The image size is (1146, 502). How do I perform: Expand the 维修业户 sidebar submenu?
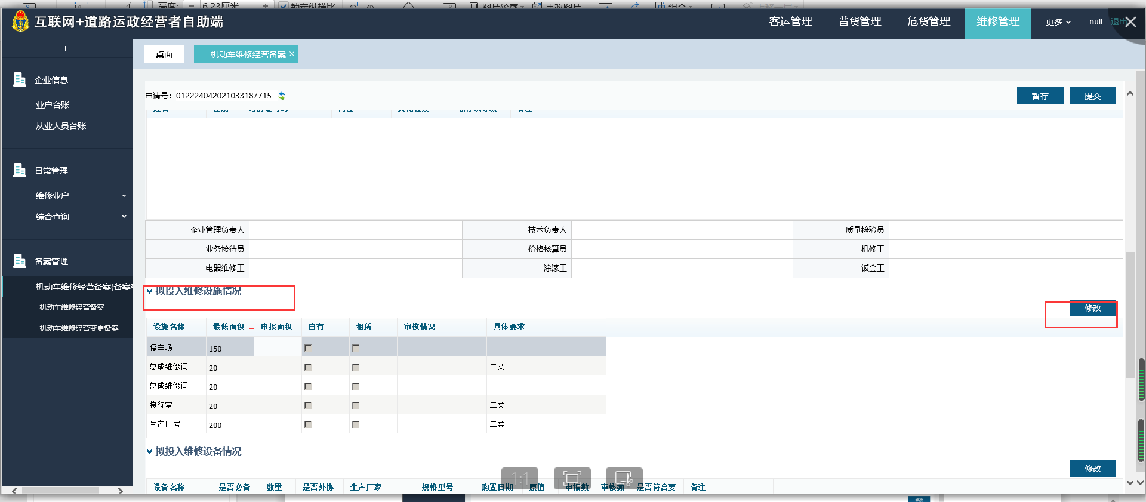point(124,196)
